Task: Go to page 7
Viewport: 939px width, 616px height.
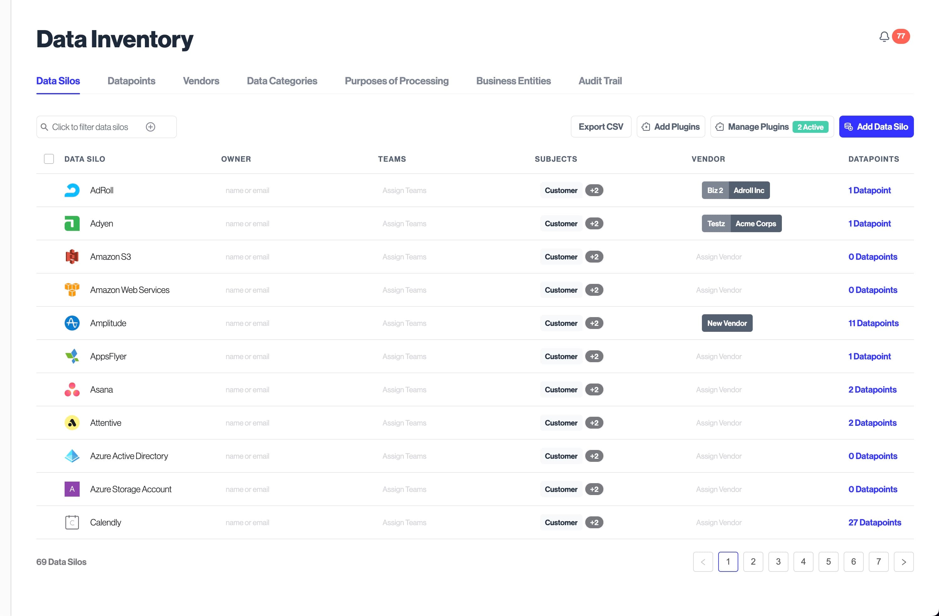Action: 878,561
